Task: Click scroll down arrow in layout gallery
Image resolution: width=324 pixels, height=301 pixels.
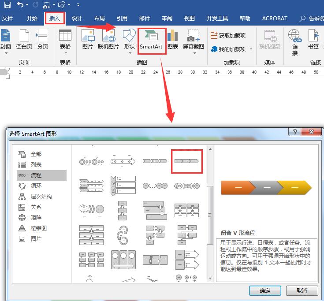Action: point(210,279)
